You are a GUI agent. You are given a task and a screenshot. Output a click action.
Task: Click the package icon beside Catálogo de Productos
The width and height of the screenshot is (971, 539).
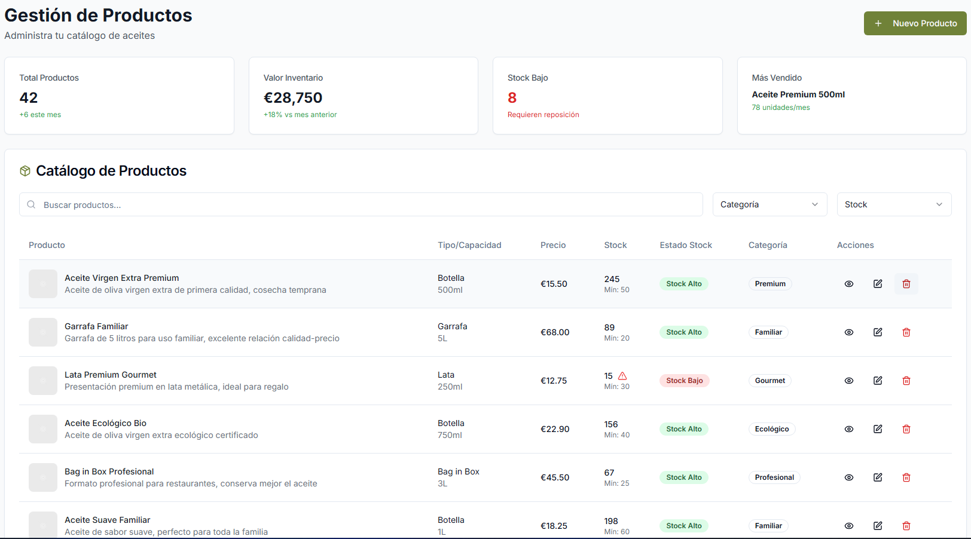pyautogui.click(x=25, y=171)
